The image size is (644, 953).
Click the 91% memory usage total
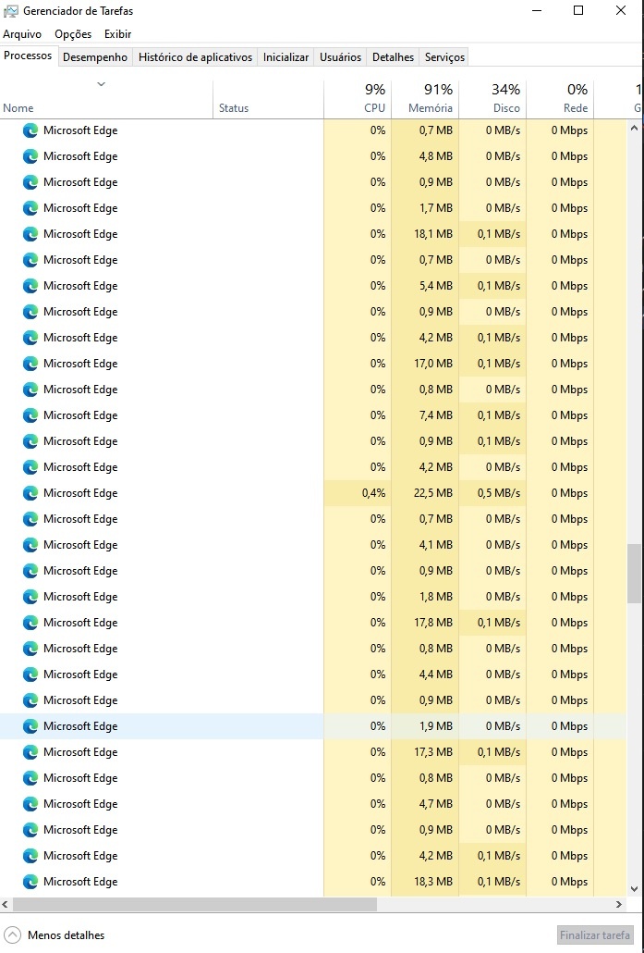[438, 90]
